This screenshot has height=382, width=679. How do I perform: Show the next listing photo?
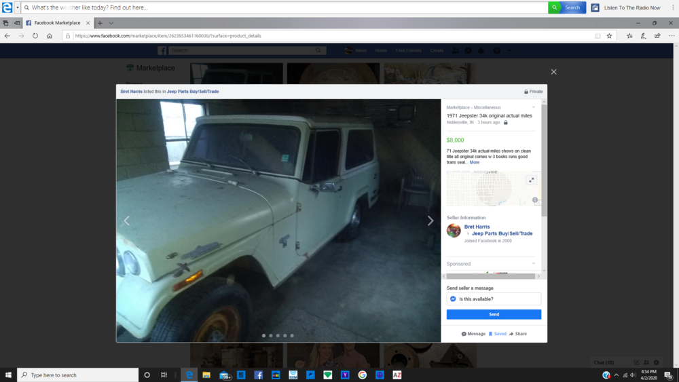pyautogui.click(x=430, y=221)
